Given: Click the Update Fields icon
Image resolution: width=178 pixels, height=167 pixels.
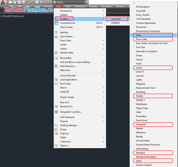Looking at the screenshot, I should click(x=56, y=53).
